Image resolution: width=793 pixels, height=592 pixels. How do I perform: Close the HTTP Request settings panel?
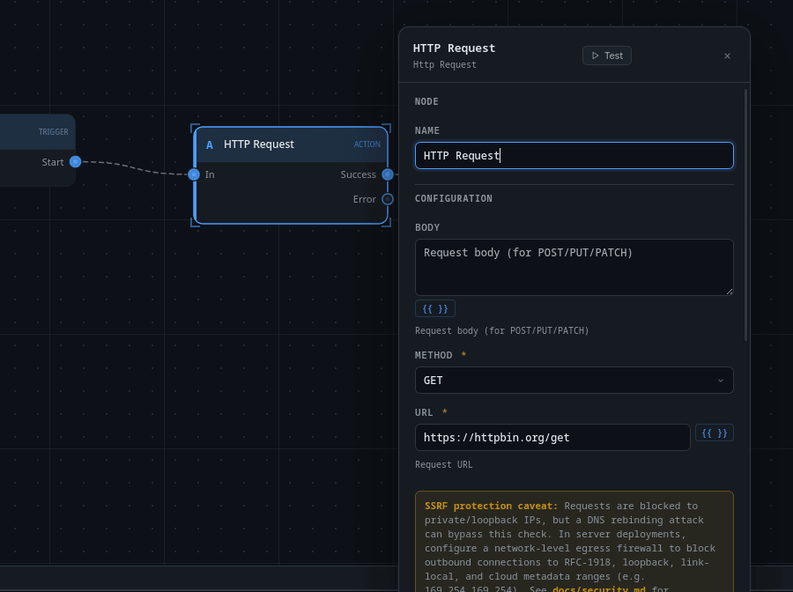point(727,55)
